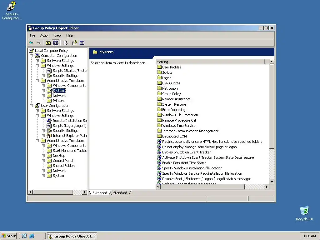Open the Action menu
This screenshot has height=240, width=320.
point(45,35)
